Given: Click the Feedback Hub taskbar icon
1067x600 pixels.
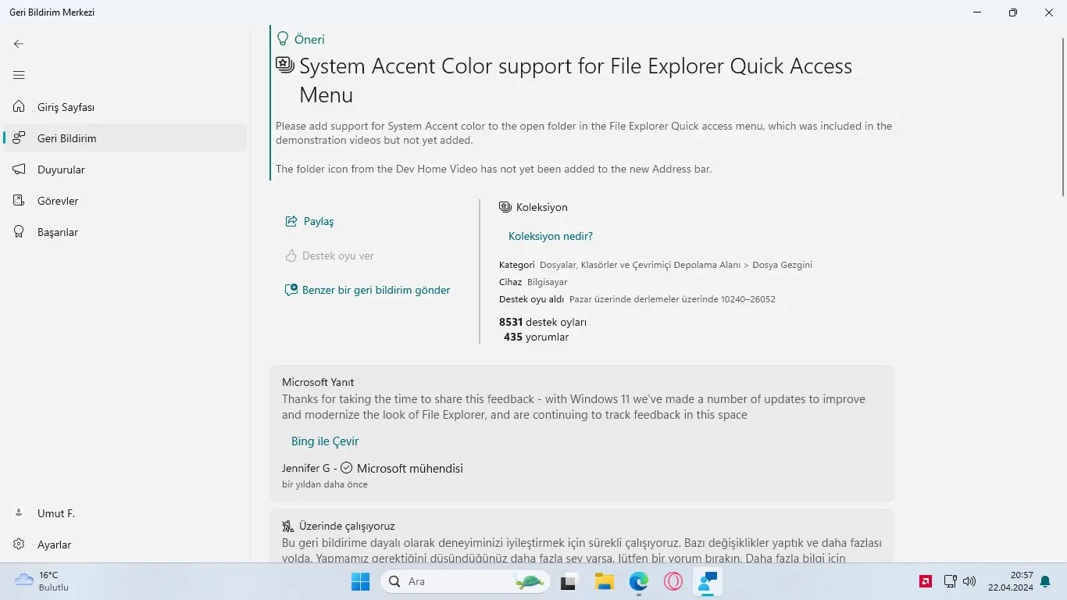Looking at the screenshot, I should pyautogui.click(x=708, y=581).
